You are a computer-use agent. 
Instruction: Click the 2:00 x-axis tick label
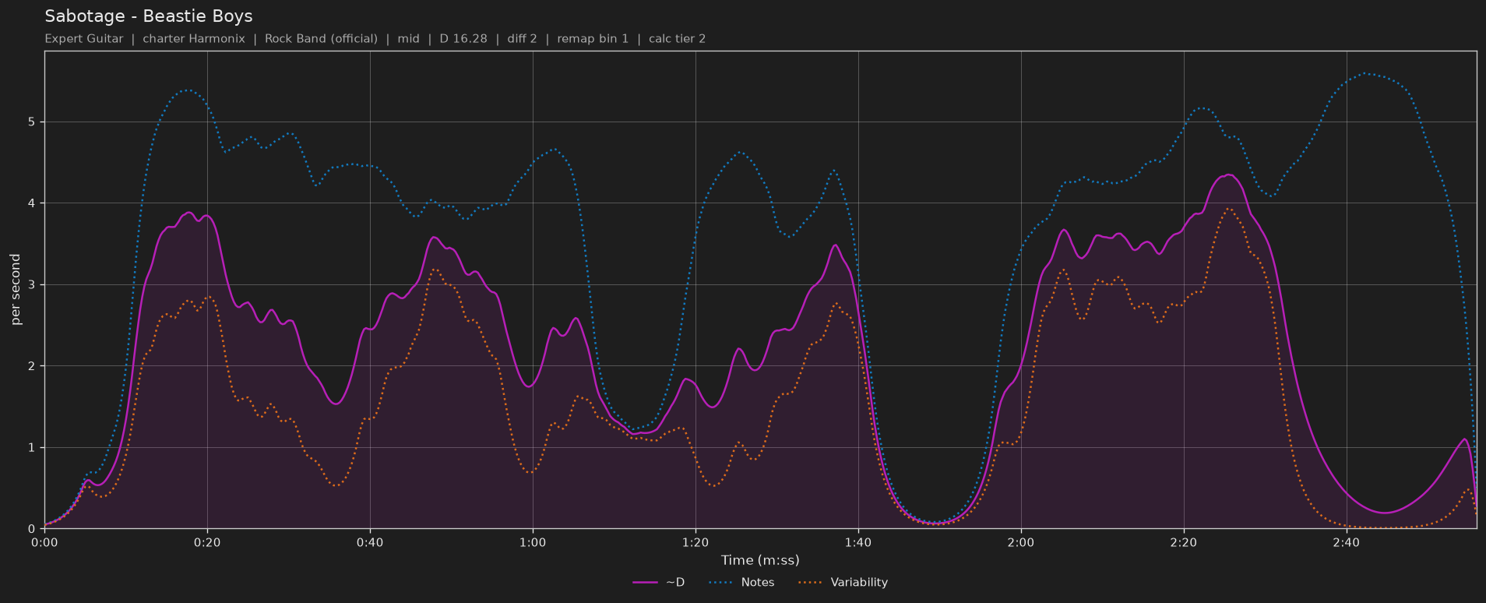(x=1021, y=542)
